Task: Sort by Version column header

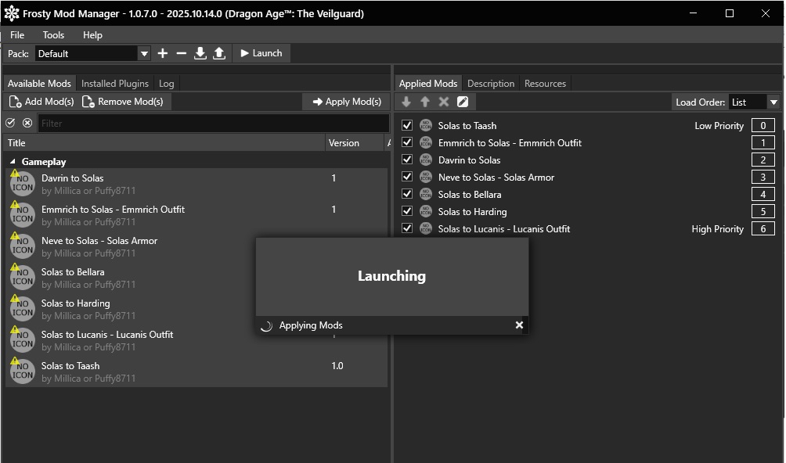Action: point(355,142)
